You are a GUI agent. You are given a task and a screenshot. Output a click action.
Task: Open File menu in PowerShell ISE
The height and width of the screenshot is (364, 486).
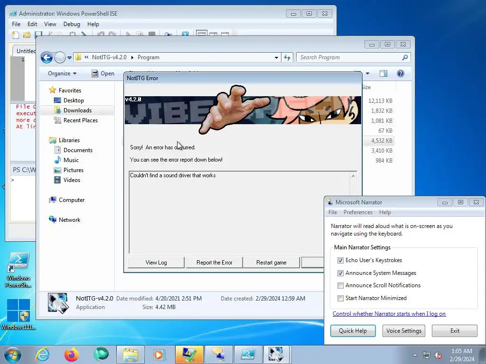[16, 24]
